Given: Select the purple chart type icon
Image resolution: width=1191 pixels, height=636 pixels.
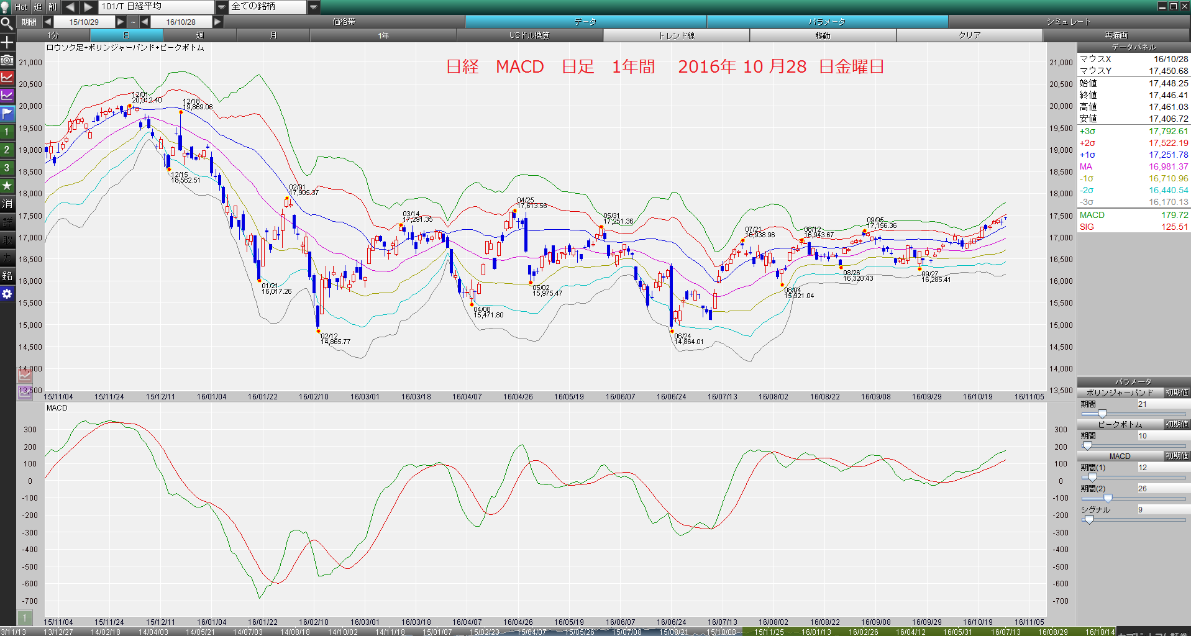Looking at the screenshot, I should 7,96.
